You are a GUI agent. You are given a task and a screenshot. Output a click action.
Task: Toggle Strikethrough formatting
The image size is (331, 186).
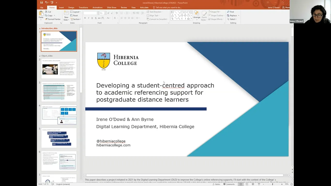pyautogui.click(x=99, y=18)
